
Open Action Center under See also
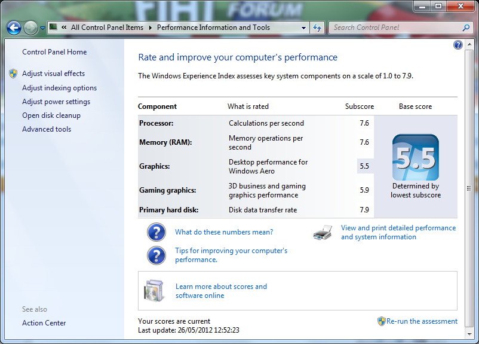click(x=44, y=323)
